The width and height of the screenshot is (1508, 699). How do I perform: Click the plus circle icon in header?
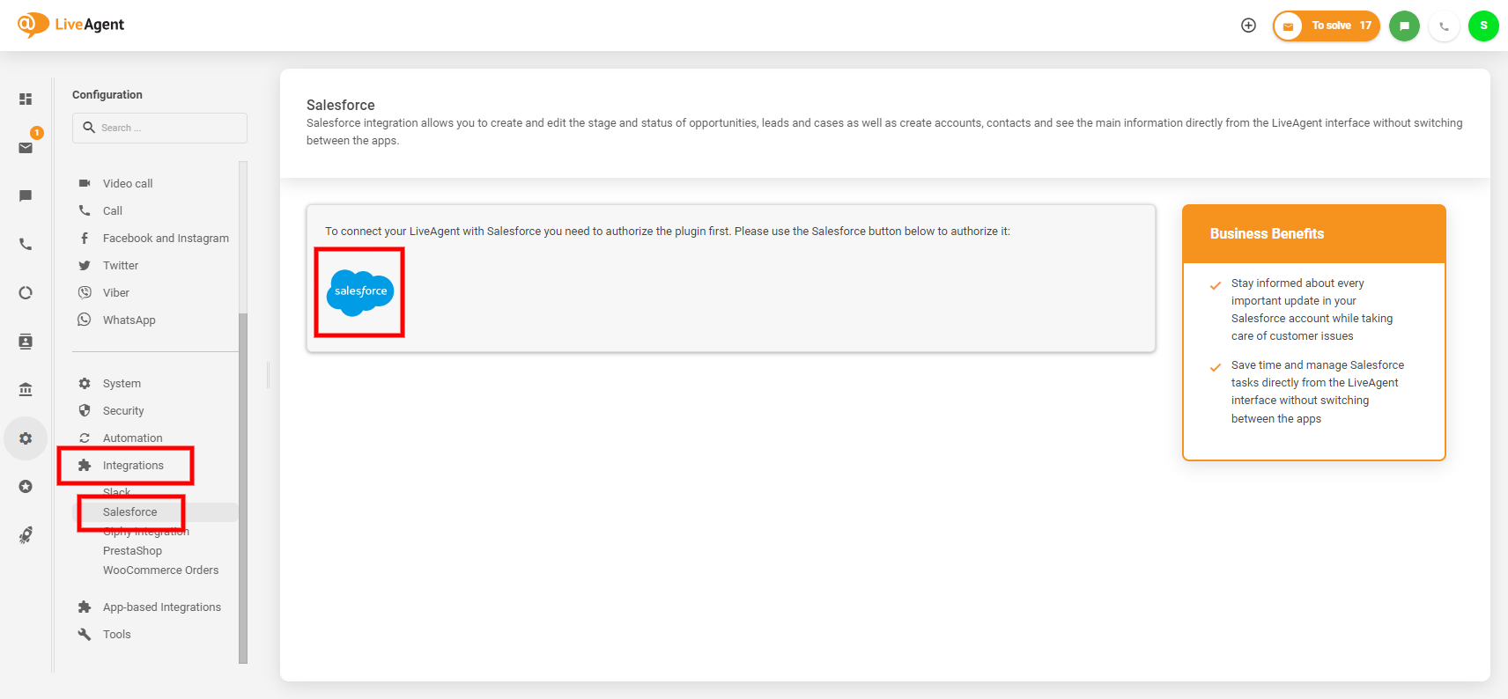pyautogui.click(x=1248, y=26)
